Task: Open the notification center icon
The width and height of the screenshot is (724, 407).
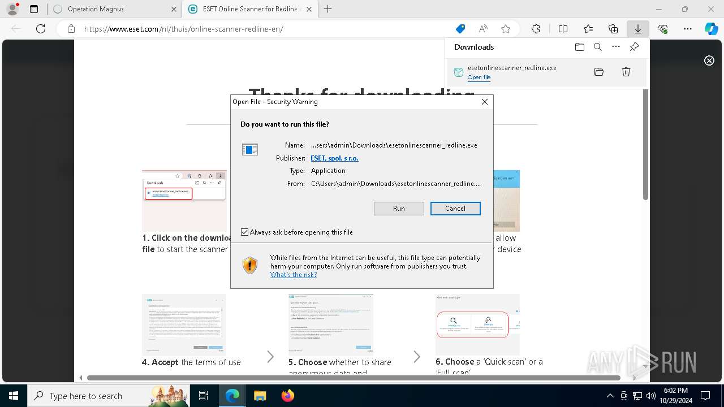Action: (x=705, y=396)
